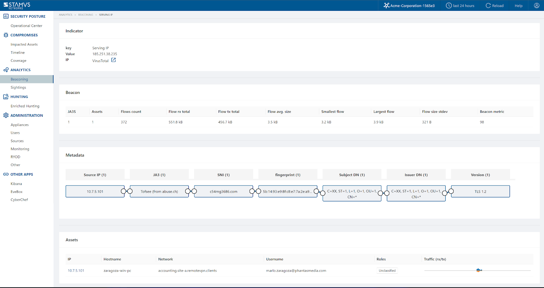
Task: Click the Analytics section icon
Action: (x=6, y=70)
